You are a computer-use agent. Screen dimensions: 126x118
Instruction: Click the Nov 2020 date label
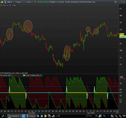[91, 113]
